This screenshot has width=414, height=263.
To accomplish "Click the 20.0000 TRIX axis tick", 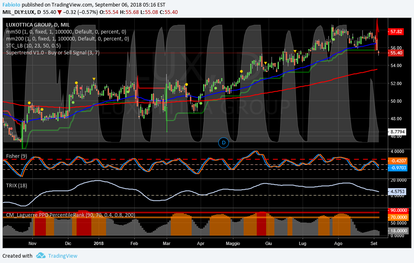I will pos(398,180).
